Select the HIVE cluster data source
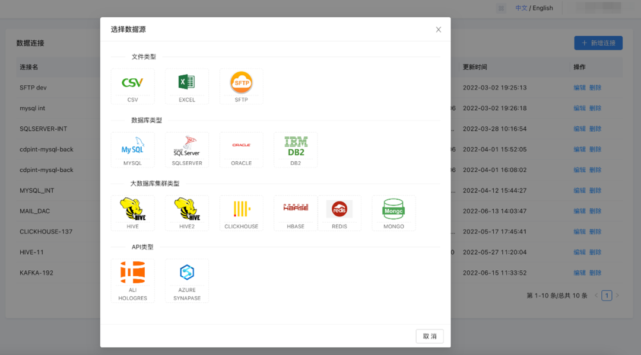The height and width of the screenshot is (355, 641). pyautogui.click(x=132, y=213)
